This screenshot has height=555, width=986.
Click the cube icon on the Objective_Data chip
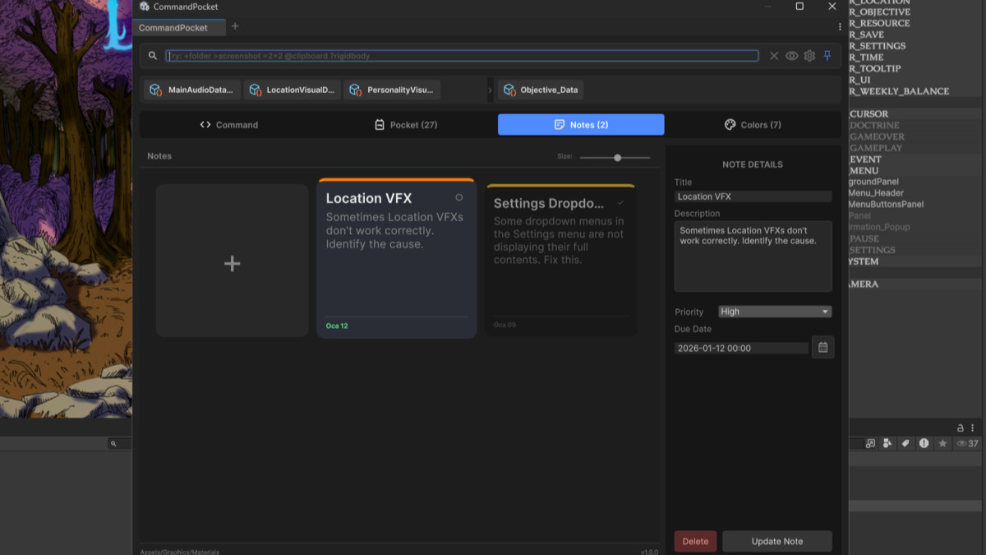coord(511,90)
